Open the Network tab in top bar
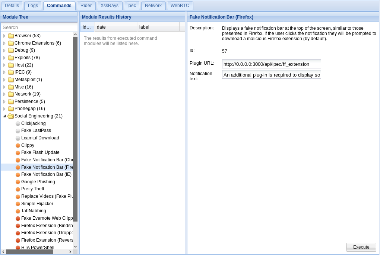This screenshot has height=255, width=380. pyautogui.click(x=153, y=6)
